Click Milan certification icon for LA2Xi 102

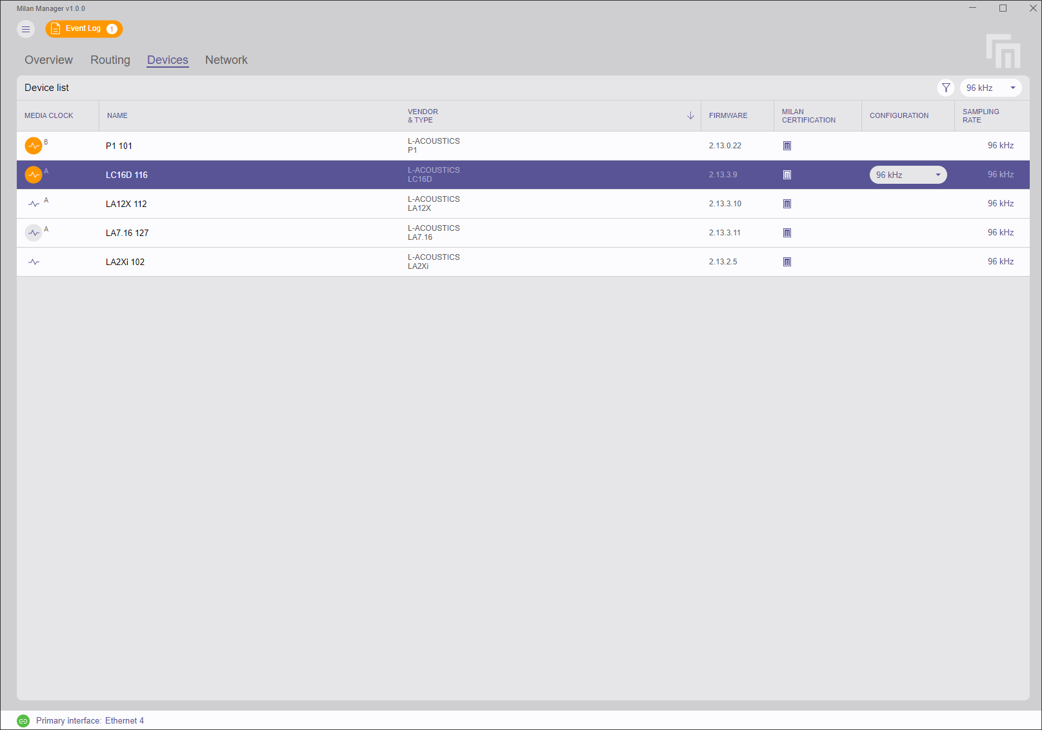coord(787,262)
